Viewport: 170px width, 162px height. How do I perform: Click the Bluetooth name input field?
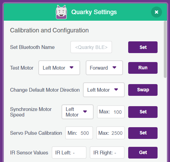(x=91, y=47)
